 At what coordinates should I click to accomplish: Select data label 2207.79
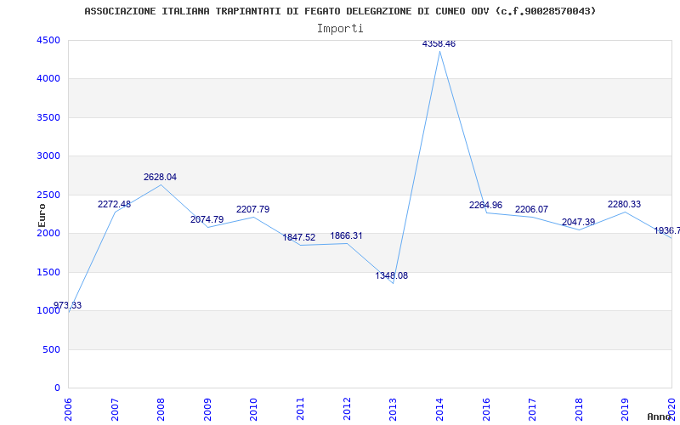pos(252,209)
